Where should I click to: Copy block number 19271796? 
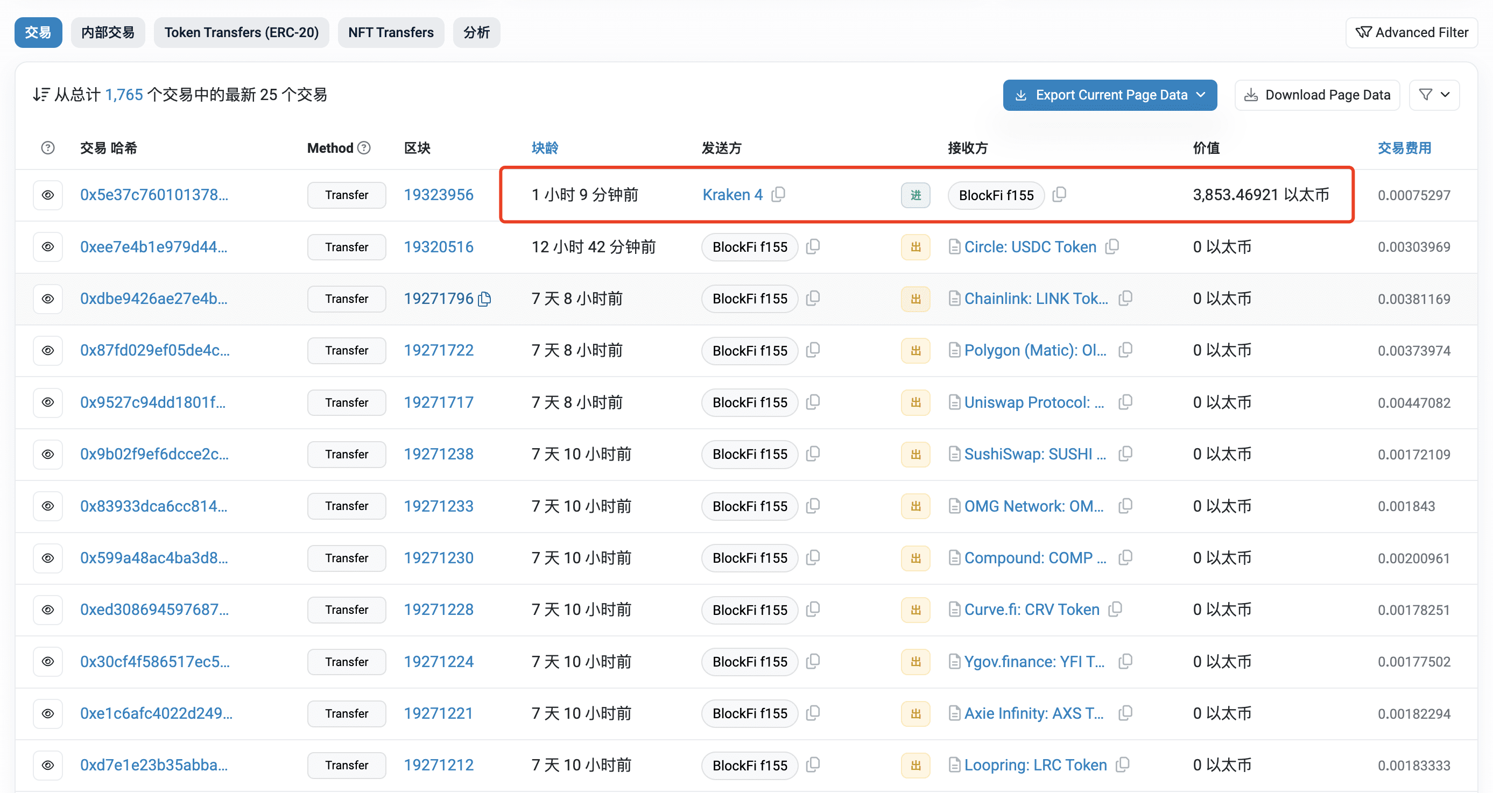tap(484, 299)
